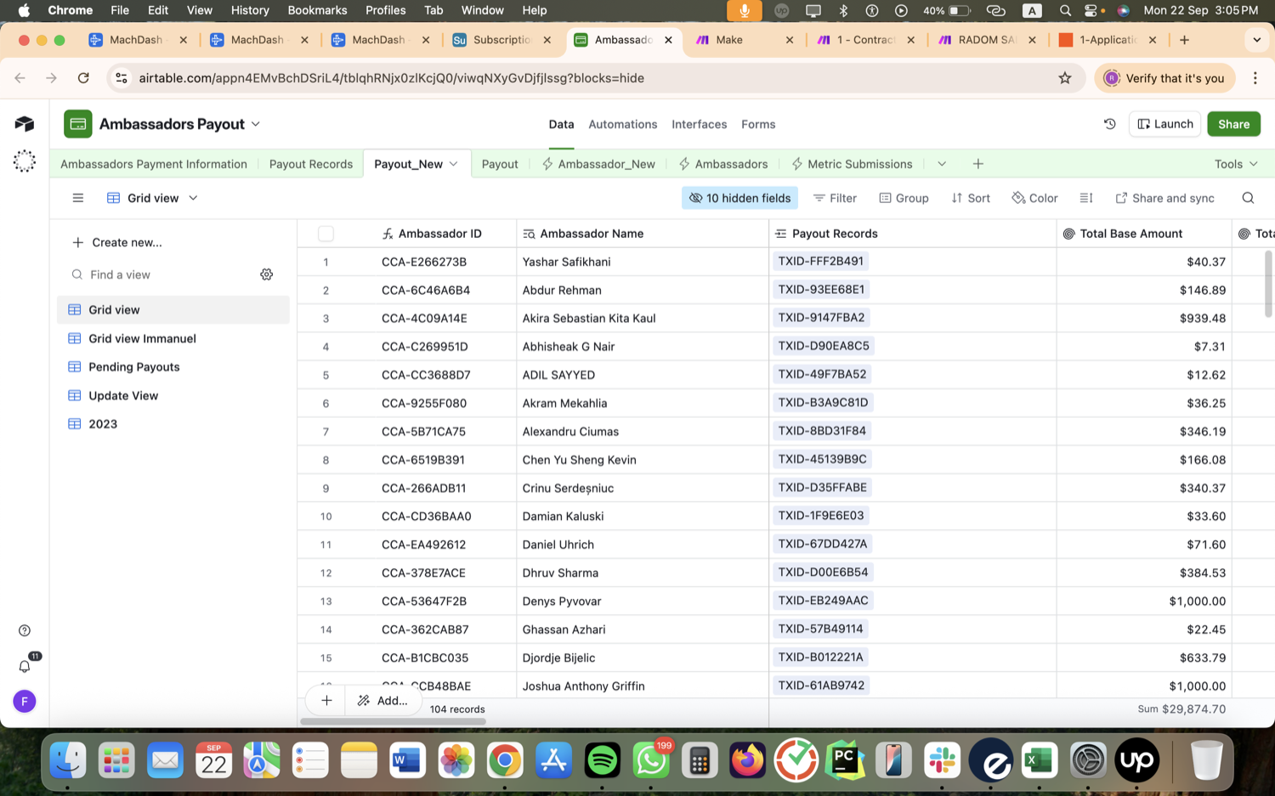
Task: Bookmark this page star icon
Action: coord(1065,78)
